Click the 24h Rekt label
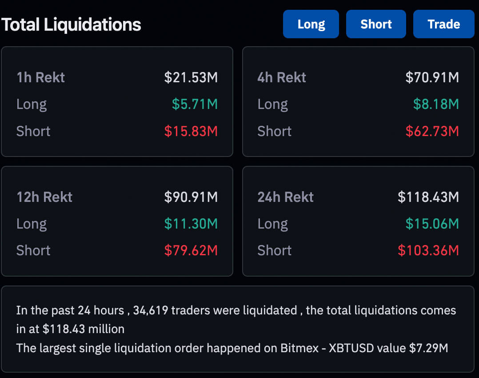This screenshot has height=378, width=479. click(x=286, y=197)
